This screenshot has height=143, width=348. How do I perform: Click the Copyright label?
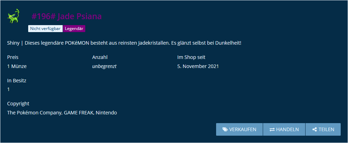tap(18, 104)
